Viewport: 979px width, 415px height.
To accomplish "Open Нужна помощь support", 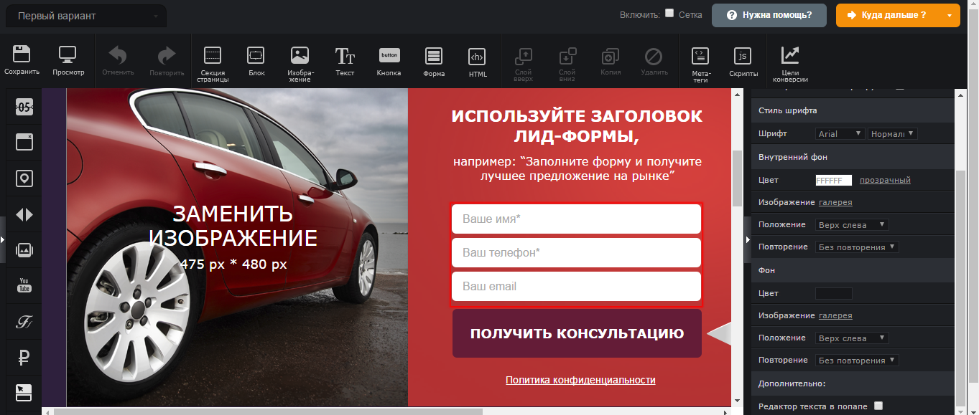I will coord(769,14).
